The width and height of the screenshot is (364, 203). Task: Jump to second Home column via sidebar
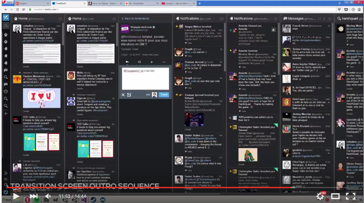(x=6, y=42)
